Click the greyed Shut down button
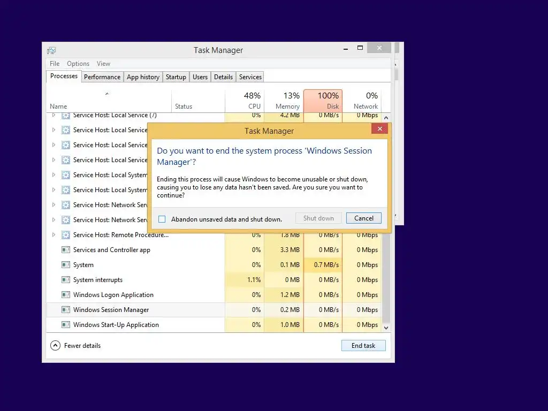This screenshot has width=548, height=411. pos(318,218)
